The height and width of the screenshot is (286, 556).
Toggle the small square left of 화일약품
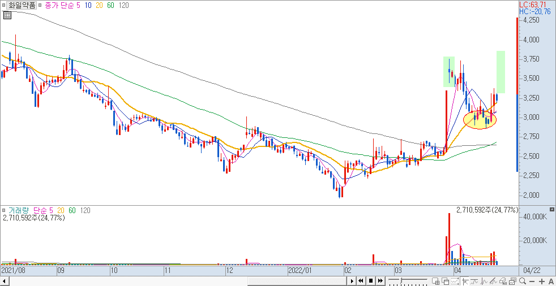click(3, 5)
